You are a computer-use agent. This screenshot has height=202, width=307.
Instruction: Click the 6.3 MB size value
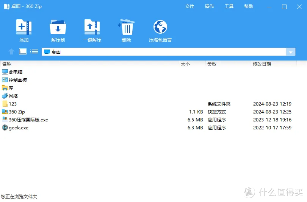click(195, 128)
